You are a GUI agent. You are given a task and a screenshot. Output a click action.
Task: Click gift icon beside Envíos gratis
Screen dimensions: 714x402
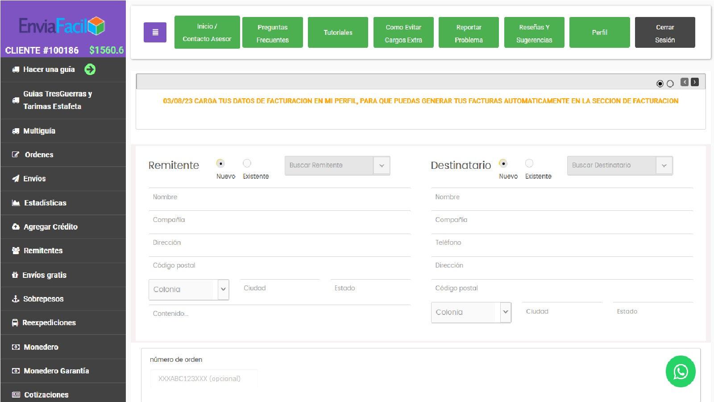click(15, 275)
